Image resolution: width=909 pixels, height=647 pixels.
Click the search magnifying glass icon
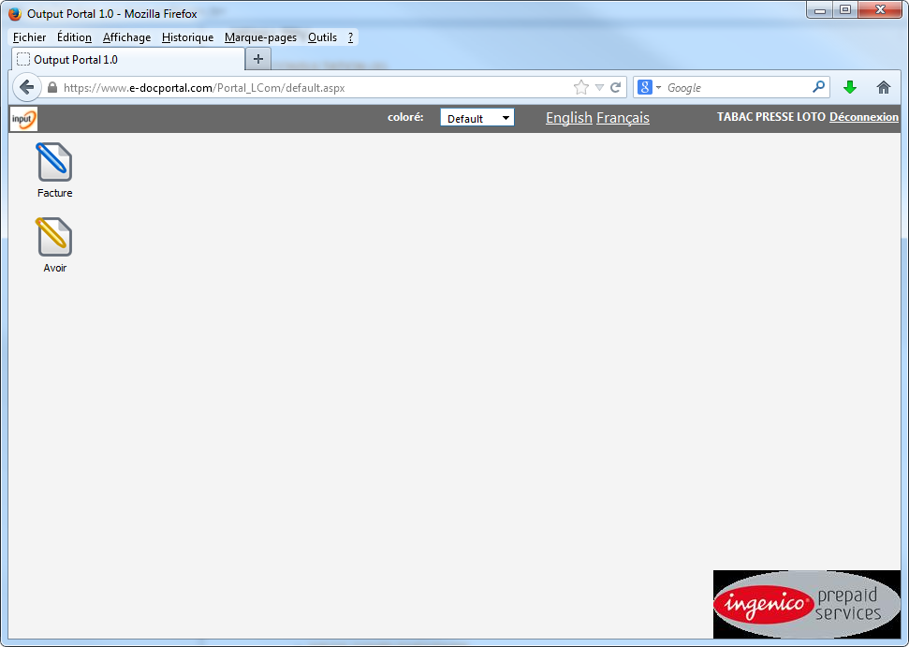point(818,87)
